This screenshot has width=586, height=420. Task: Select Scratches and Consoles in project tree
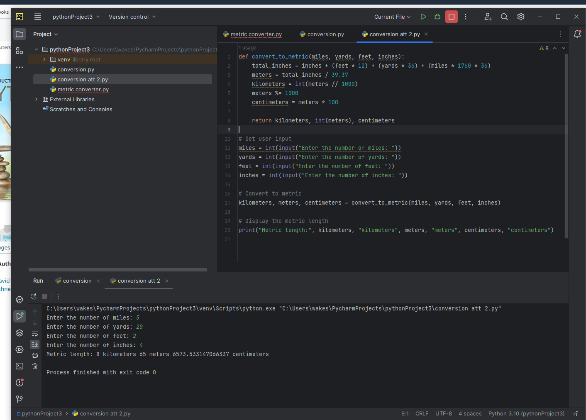(x=81, y=109)
